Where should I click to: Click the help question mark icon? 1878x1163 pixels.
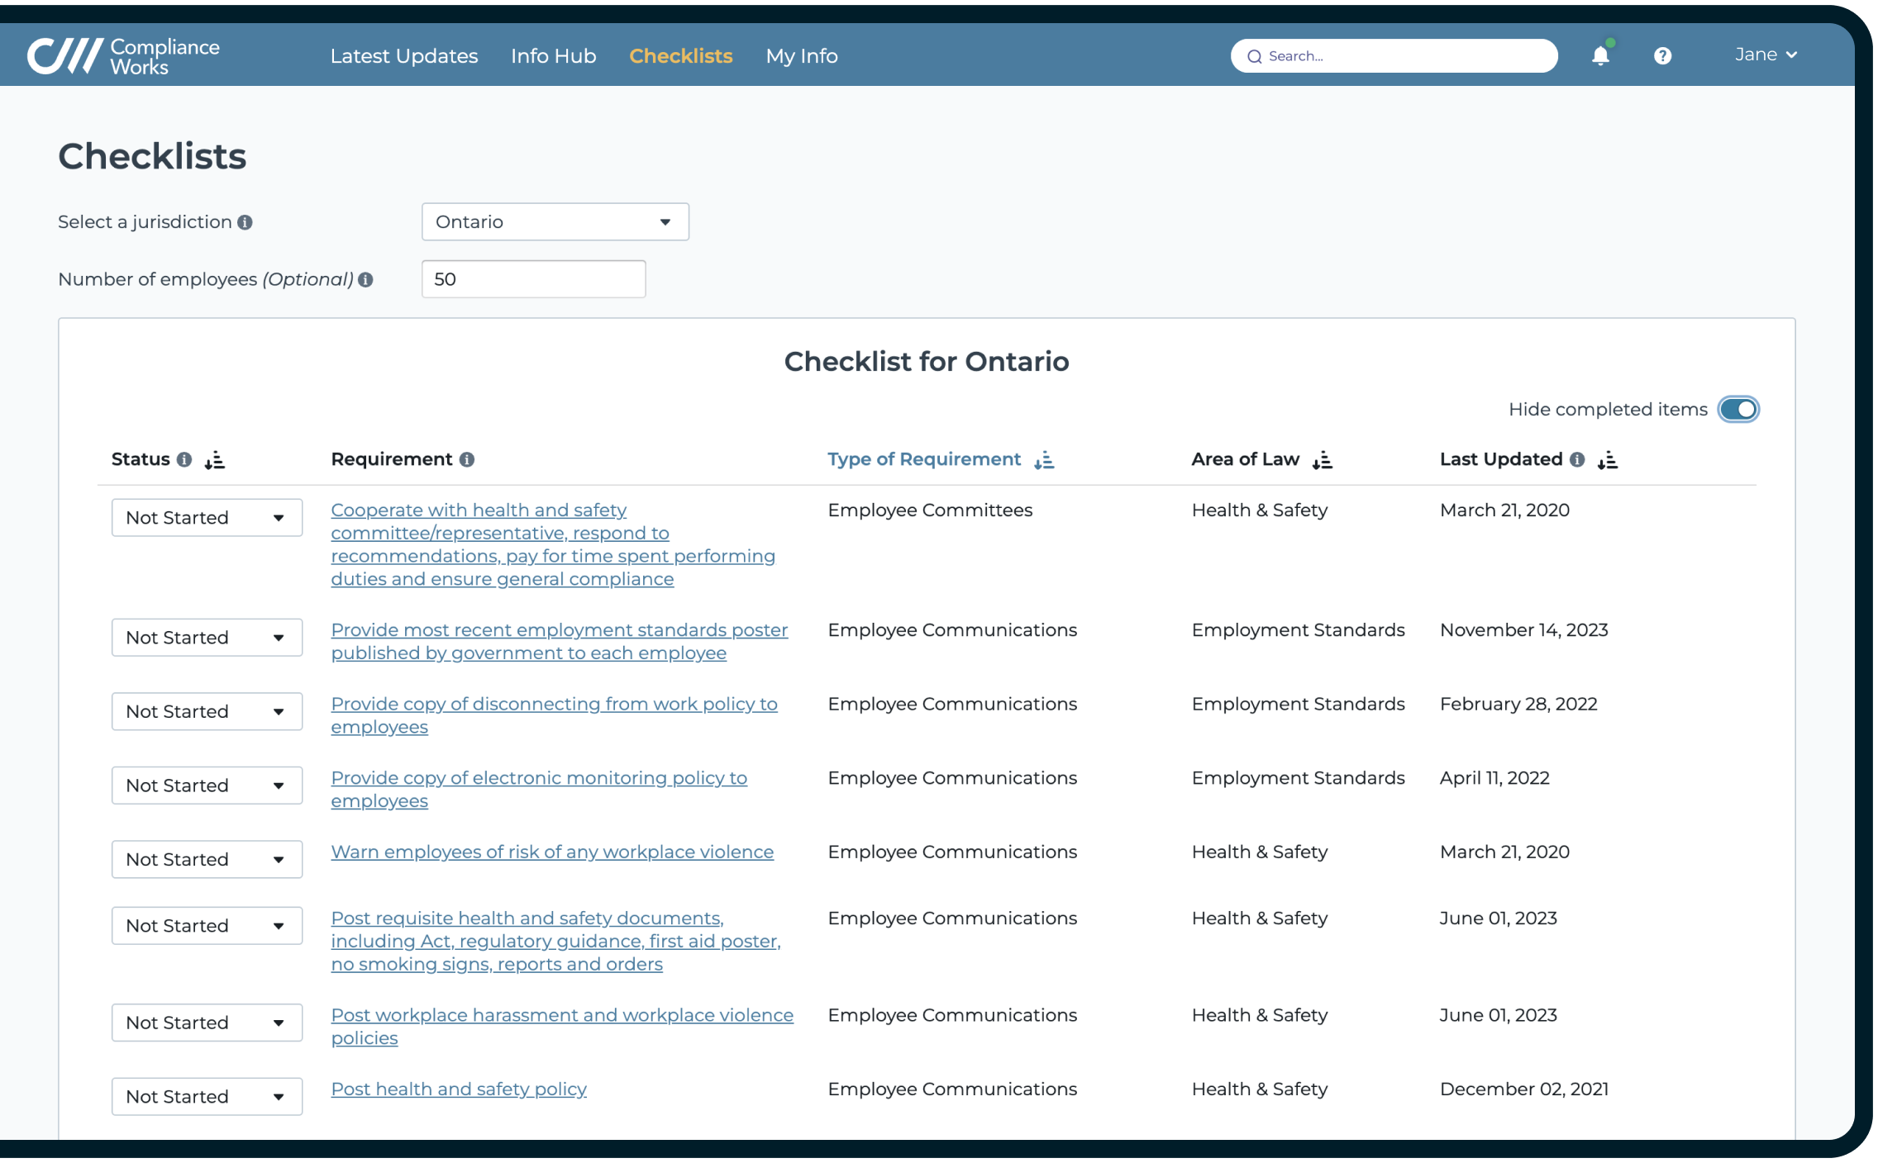[x=1662, y=56]
